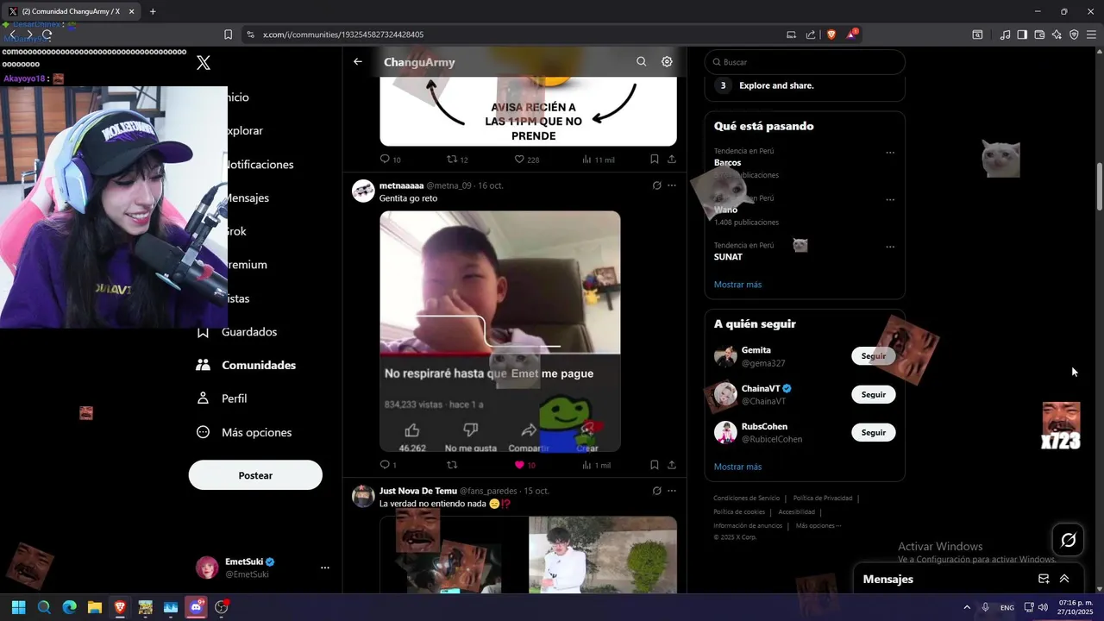This screenshot has width=1104, height=621.
Task: Open Grok actions on Just Nova De Temu post
Action: coord(656,491)
